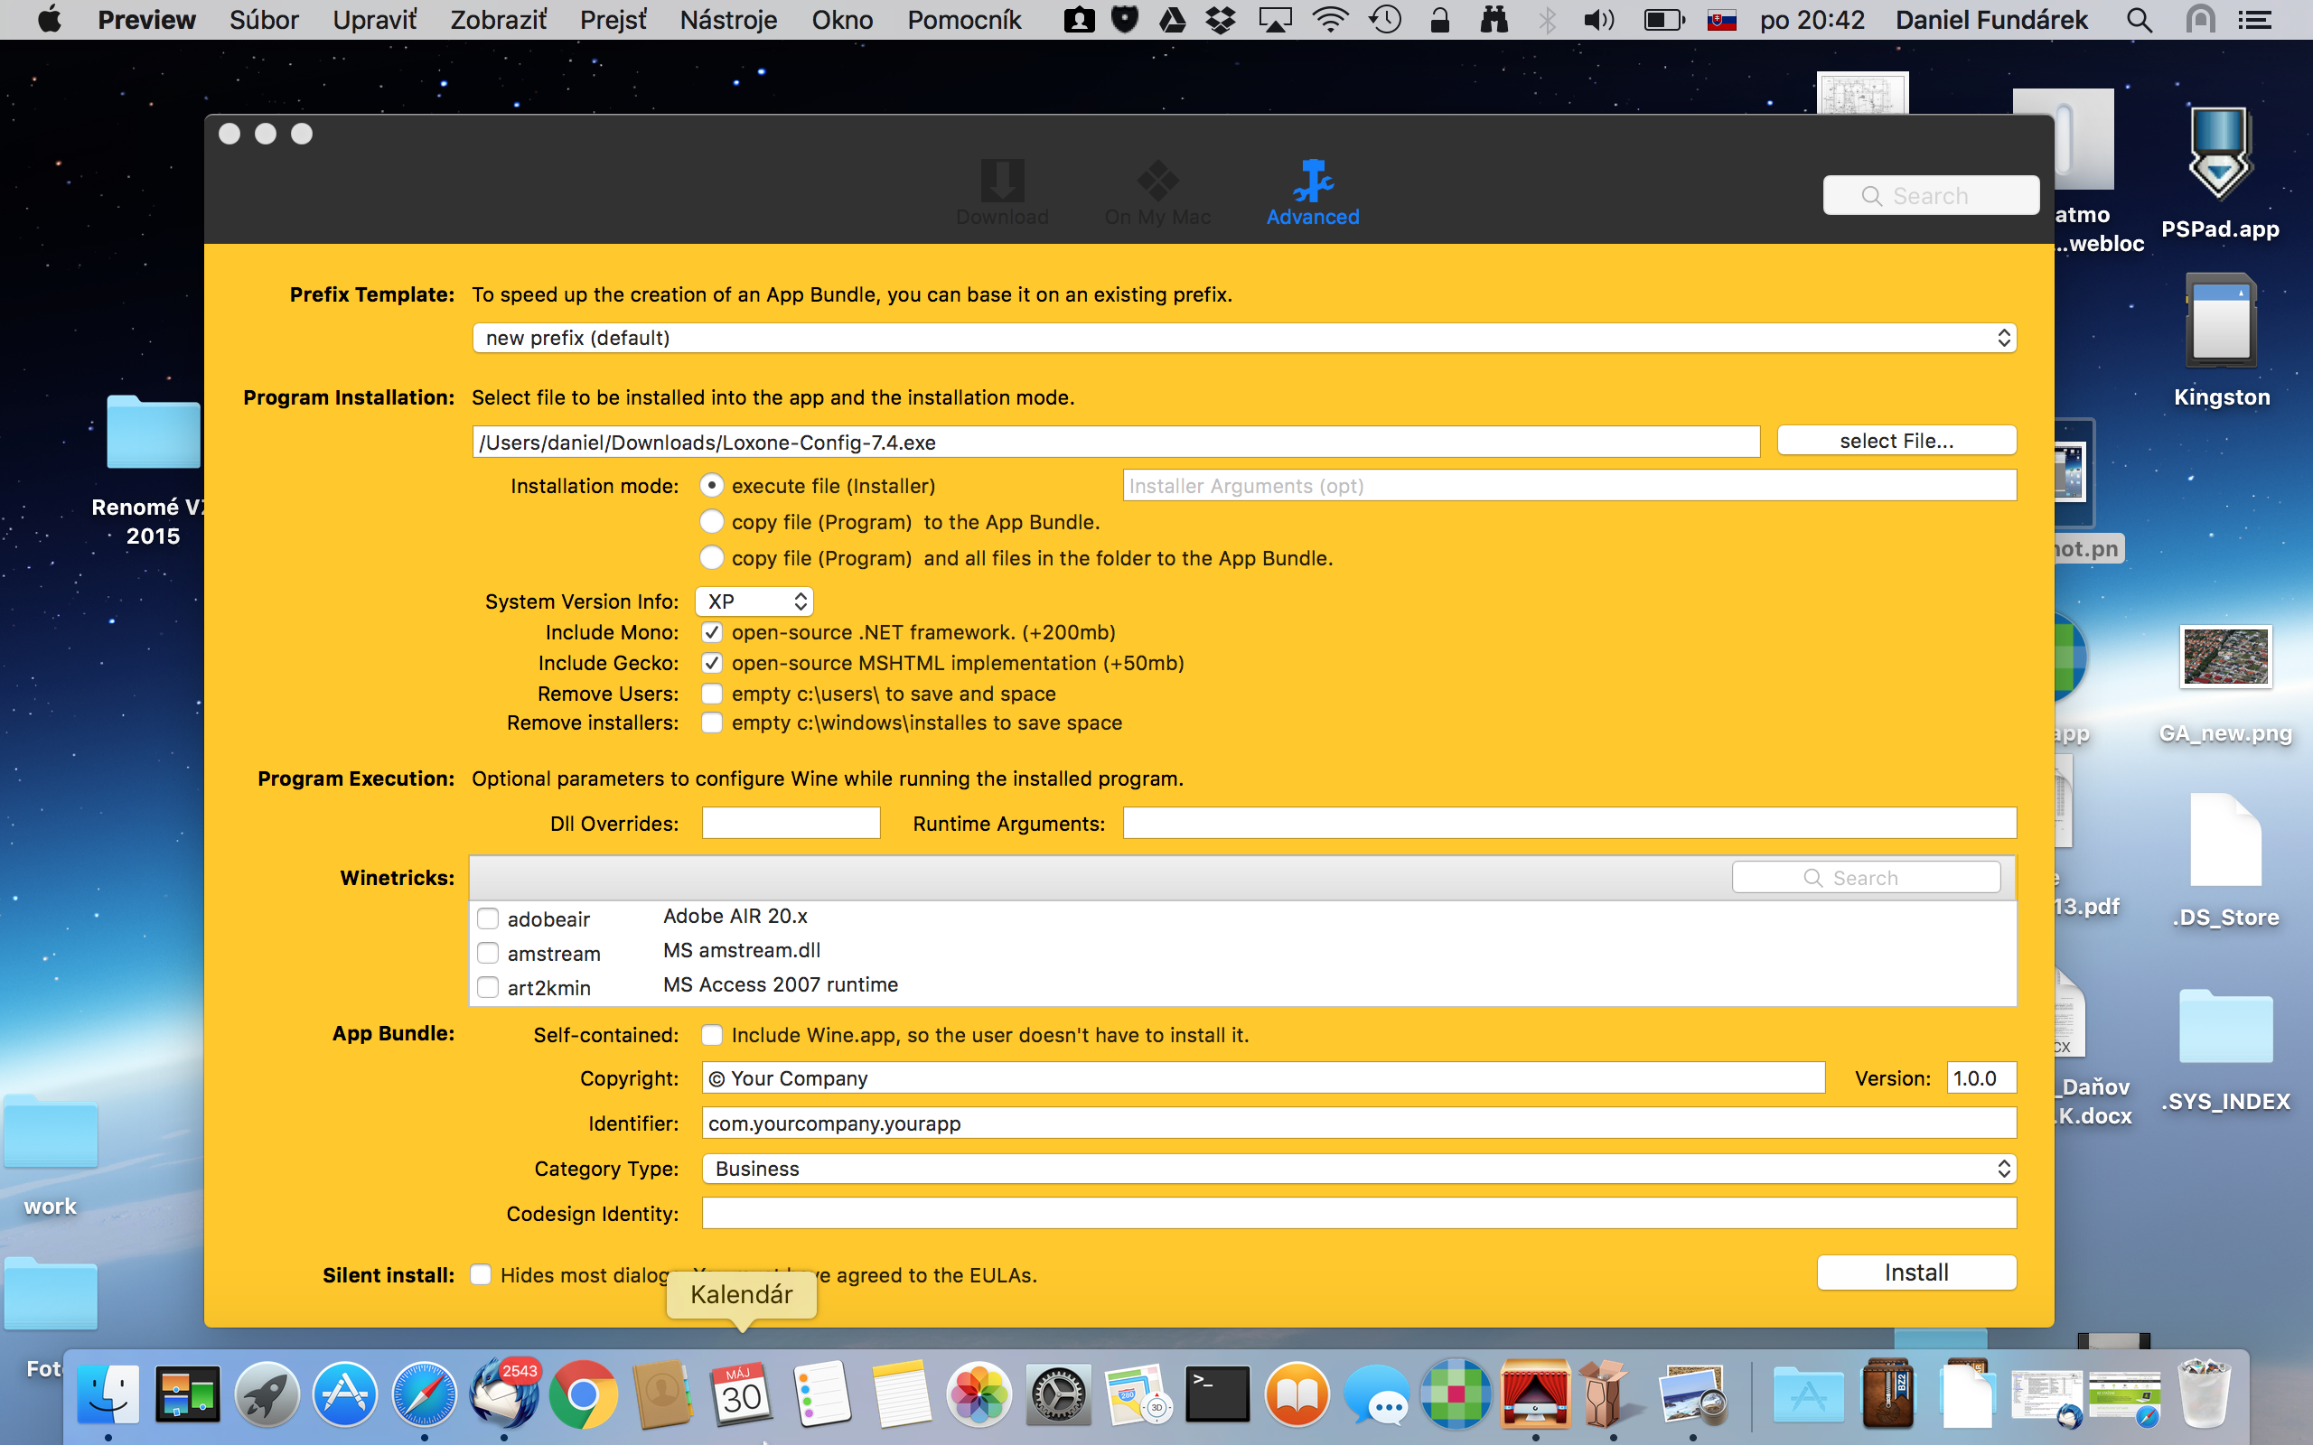Screen dimensions: 2313x1445
Task: Expand the Prefix Template dropdown
Action: tap(1243, 339)
